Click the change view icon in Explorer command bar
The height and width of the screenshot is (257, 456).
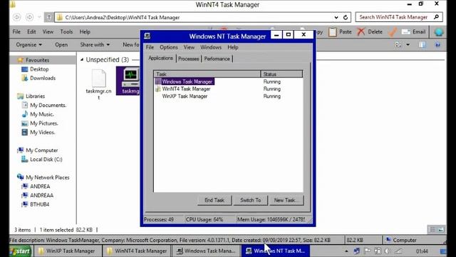pos(398,44)
